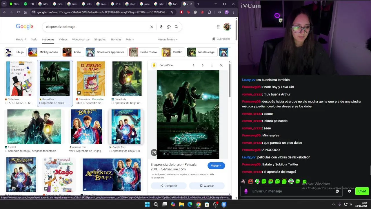
Task: Open the emoji picker in chat input
Action: [x=337, y=191]
